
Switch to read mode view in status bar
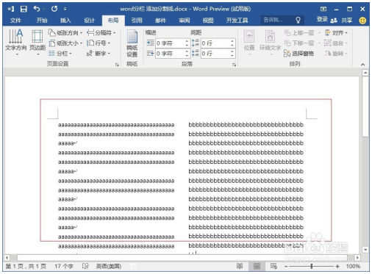pyautogui.click(x=240, y=266)
